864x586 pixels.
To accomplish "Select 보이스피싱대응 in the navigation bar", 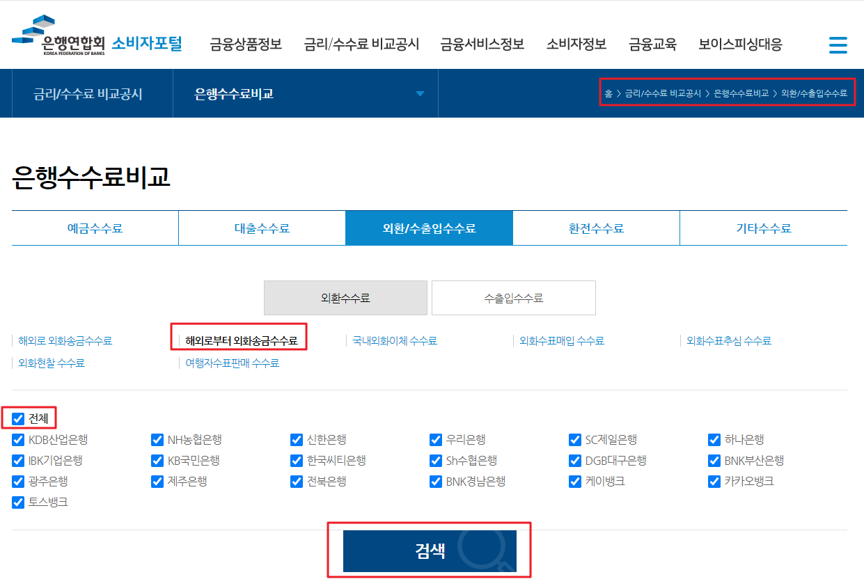I will click(740, 44).
